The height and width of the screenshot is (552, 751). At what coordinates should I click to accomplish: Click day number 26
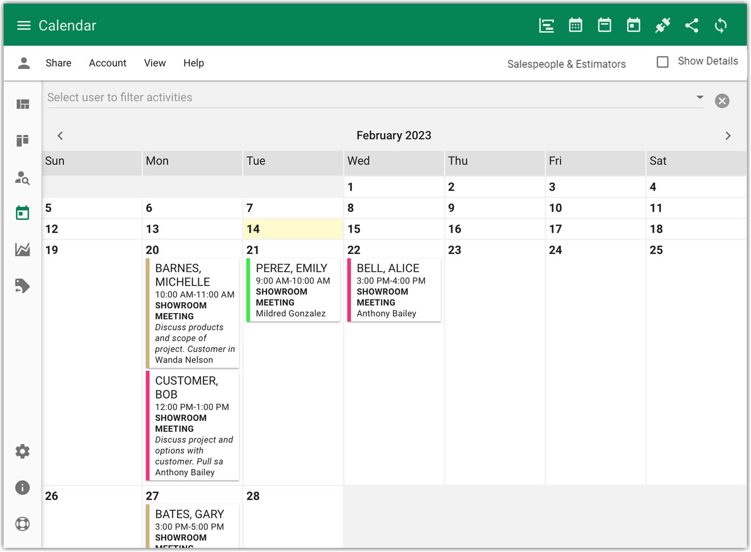click(x=51, y=496)
